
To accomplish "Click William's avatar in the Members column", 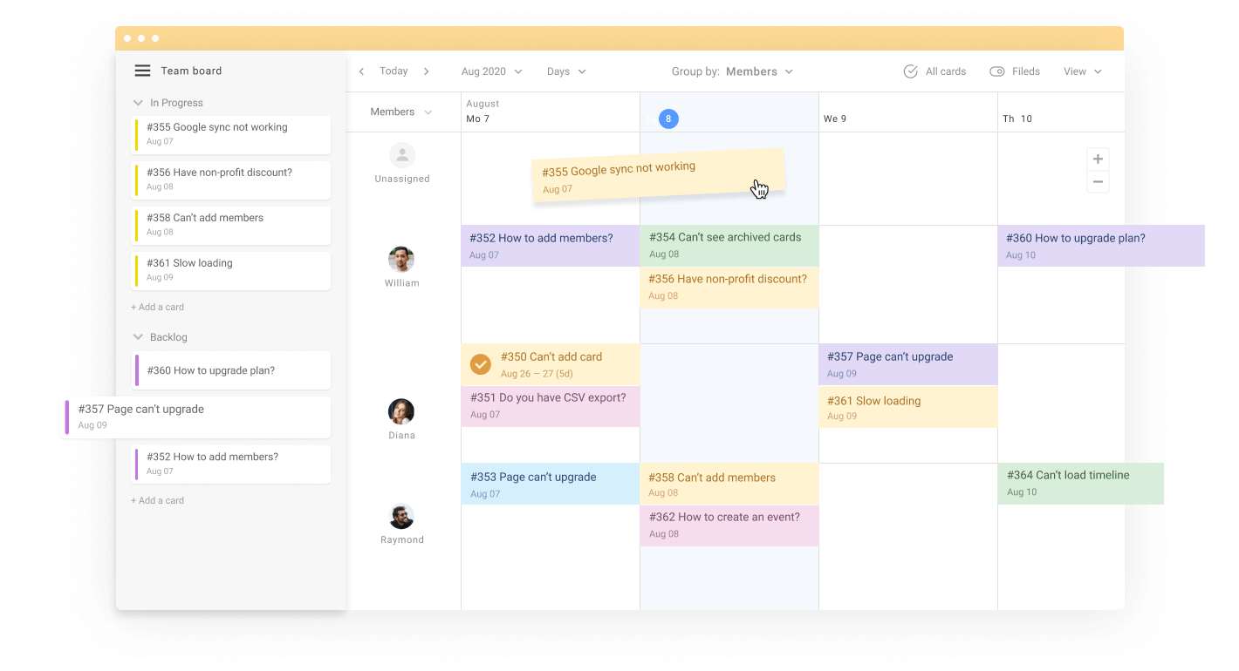I will pos(401,259).
